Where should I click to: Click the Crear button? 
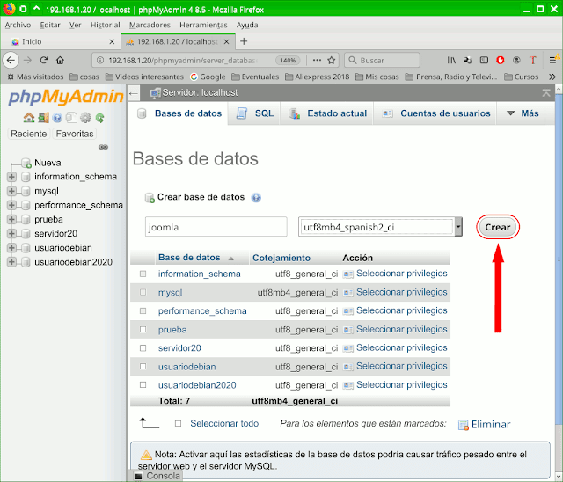[498, 227]
